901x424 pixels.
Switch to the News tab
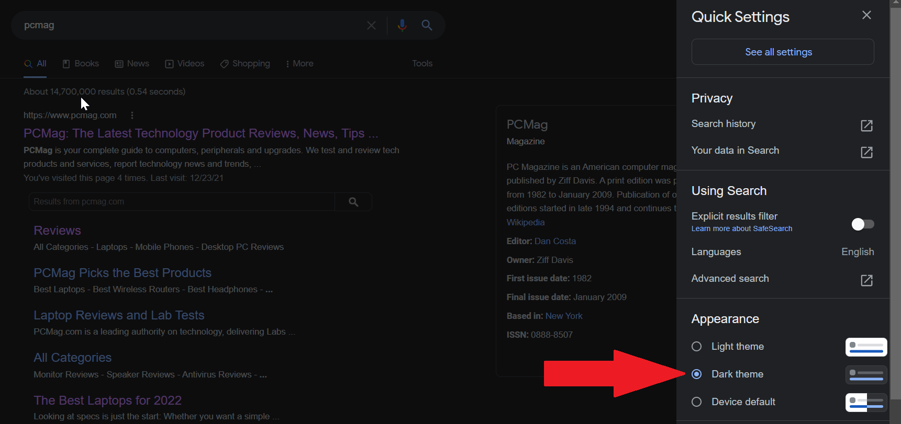click(x=132, y=64)
